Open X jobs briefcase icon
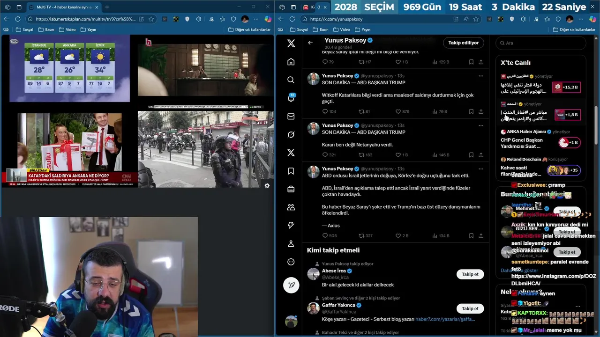 click(291, 189)
